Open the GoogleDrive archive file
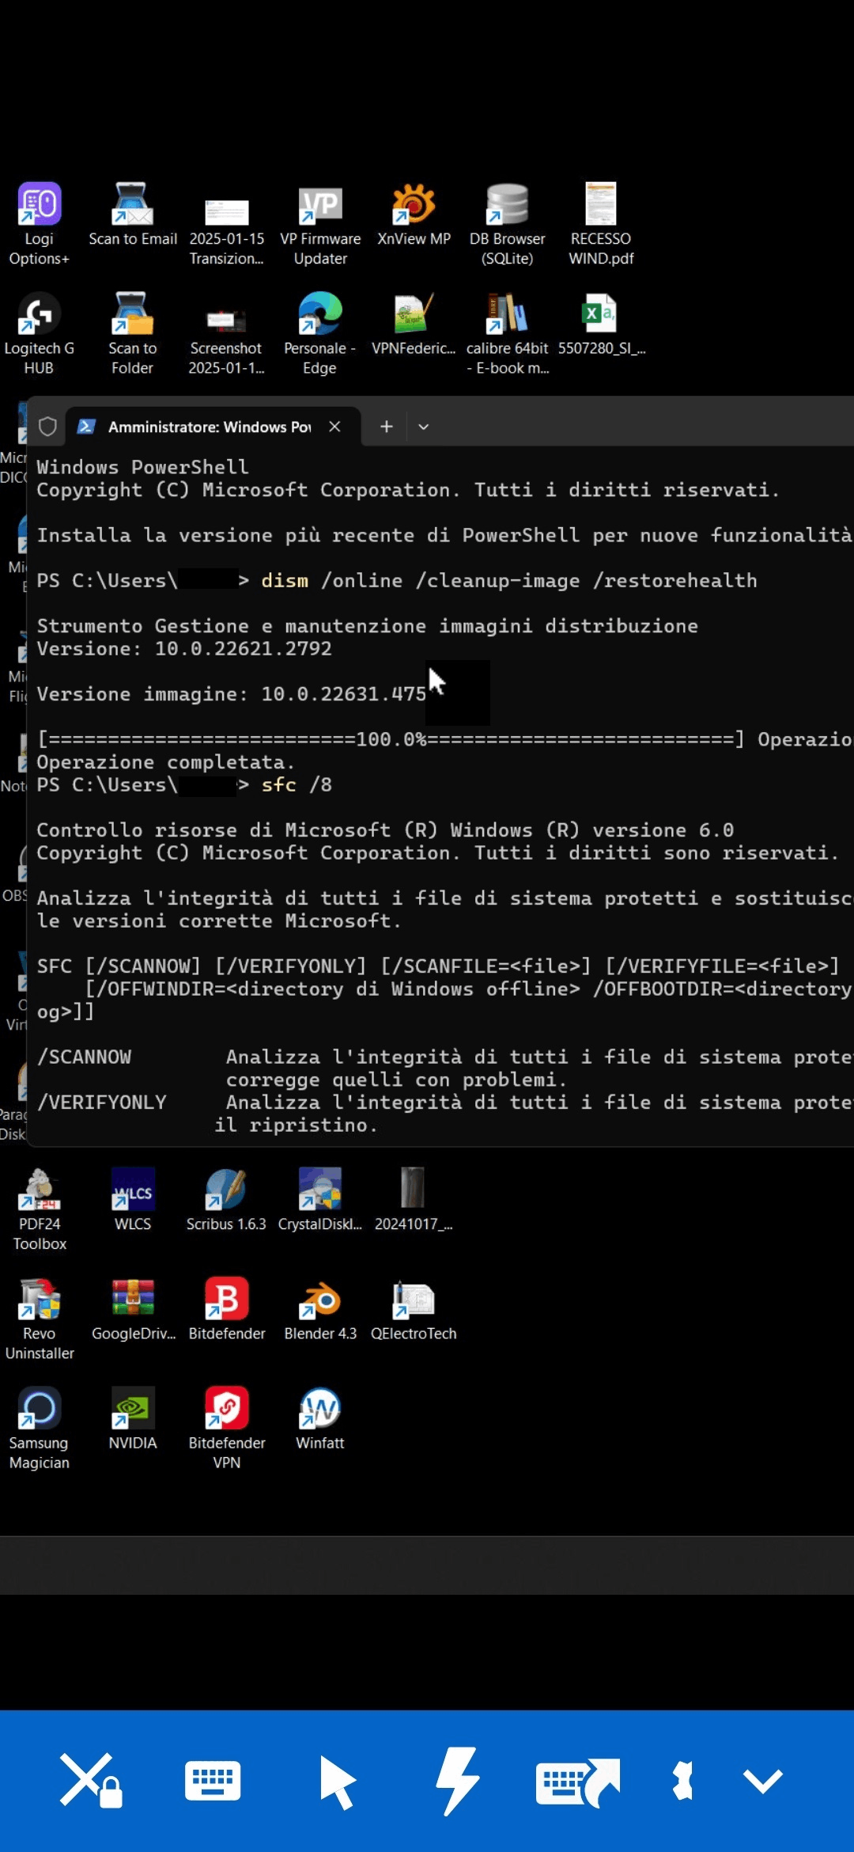 [132, 1310]
